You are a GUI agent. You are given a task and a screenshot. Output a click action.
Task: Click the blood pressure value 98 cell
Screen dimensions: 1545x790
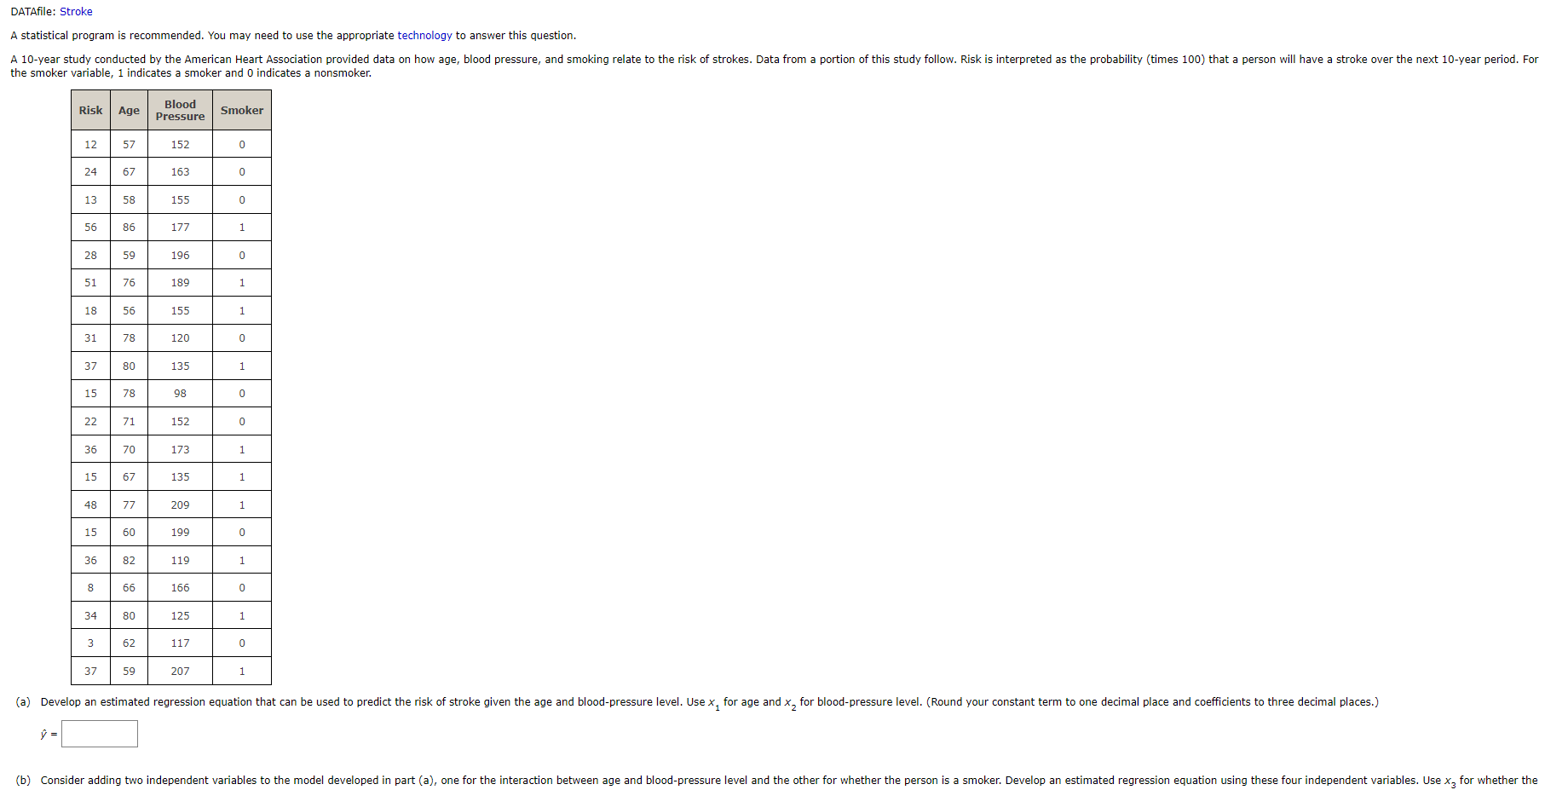[x=180, y=394]
